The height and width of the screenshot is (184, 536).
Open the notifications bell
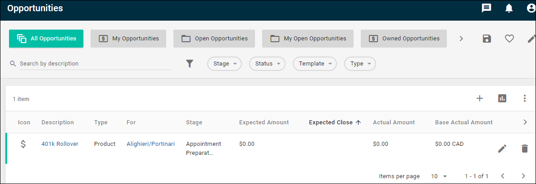pos(509,8)
